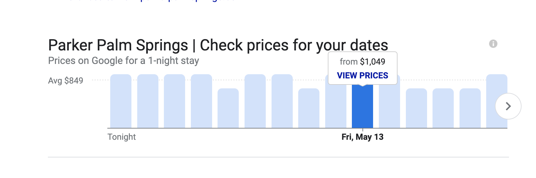Show later dates with the next arrow
The image size is (536, 178).
tap(508, 106)
